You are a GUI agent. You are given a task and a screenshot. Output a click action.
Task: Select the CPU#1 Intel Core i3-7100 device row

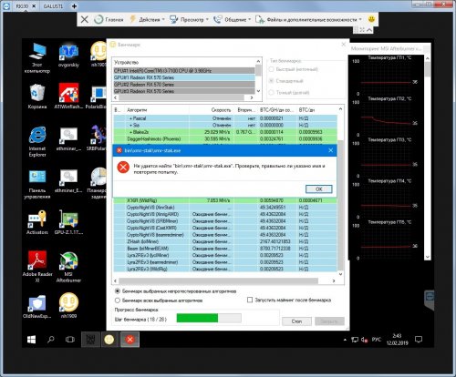tap(184, 70)
